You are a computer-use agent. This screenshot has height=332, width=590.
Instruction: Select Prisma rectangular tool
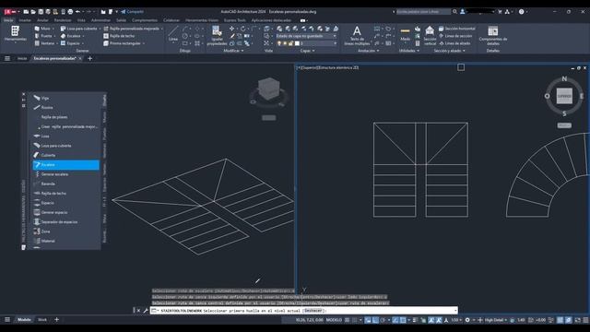123,43
